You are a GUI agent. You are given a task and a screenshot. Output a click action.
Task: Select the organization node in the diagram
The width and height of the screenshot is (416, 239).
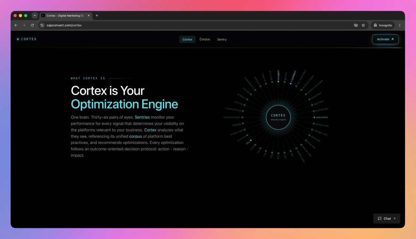point(234,110)
